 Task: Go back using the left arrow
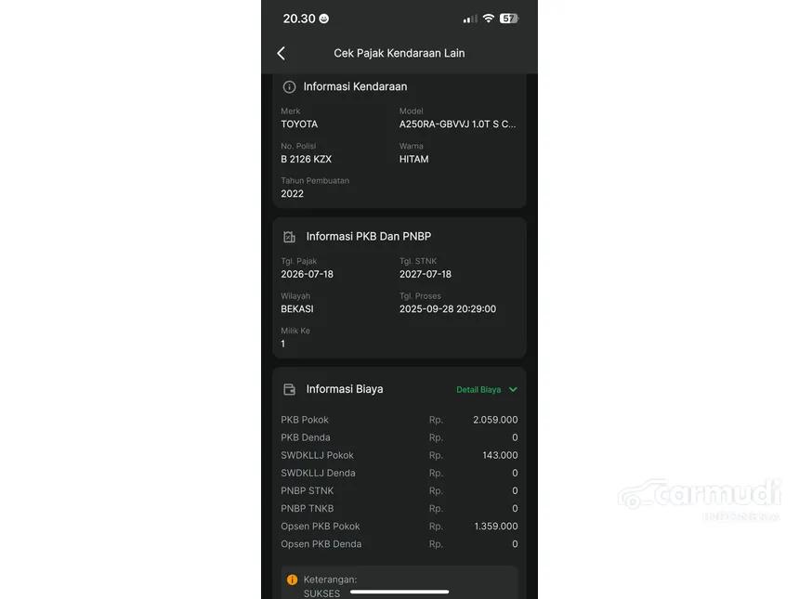[281, 53]
